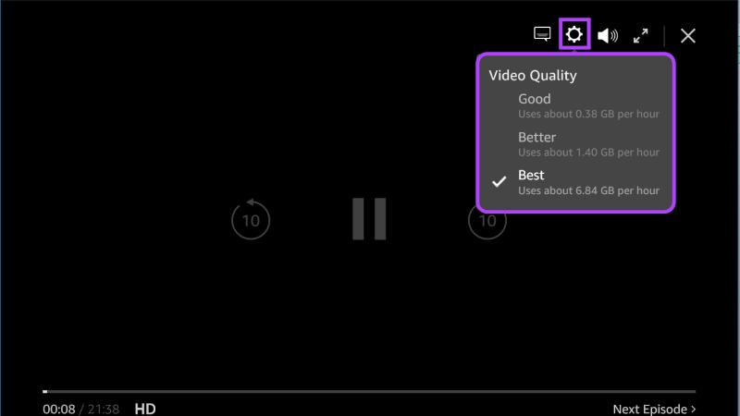Select Better video quality

click(x=536, y=137)
